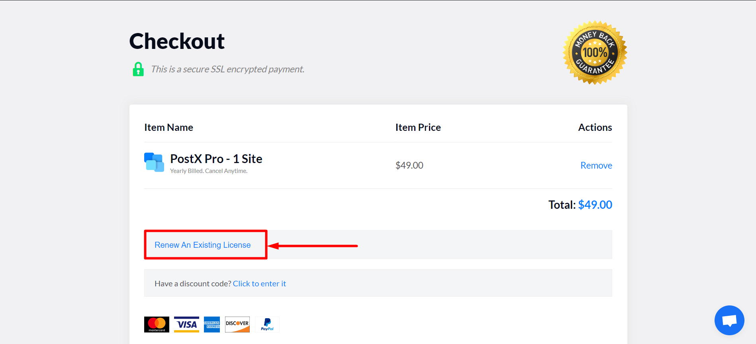This screenshot has width=756, height=344.
Task: Select the American Express payment icon
Action: 212,324
